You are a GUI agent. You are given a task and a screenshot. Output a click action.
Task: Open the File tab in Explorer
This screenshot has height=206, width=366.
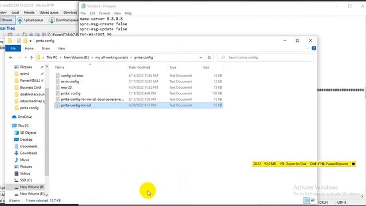[x=13, y=48]
